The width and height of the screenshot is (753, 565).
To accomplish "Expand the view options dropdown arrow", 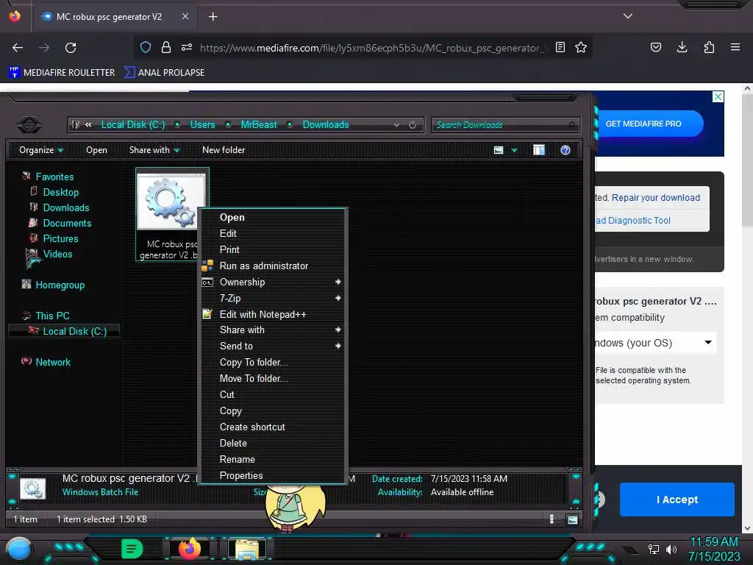I will (514, 150).
